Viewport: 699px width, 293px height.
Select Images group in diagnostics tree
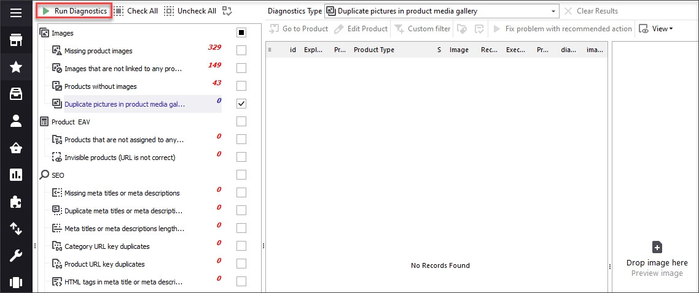(x=63, y=33)
